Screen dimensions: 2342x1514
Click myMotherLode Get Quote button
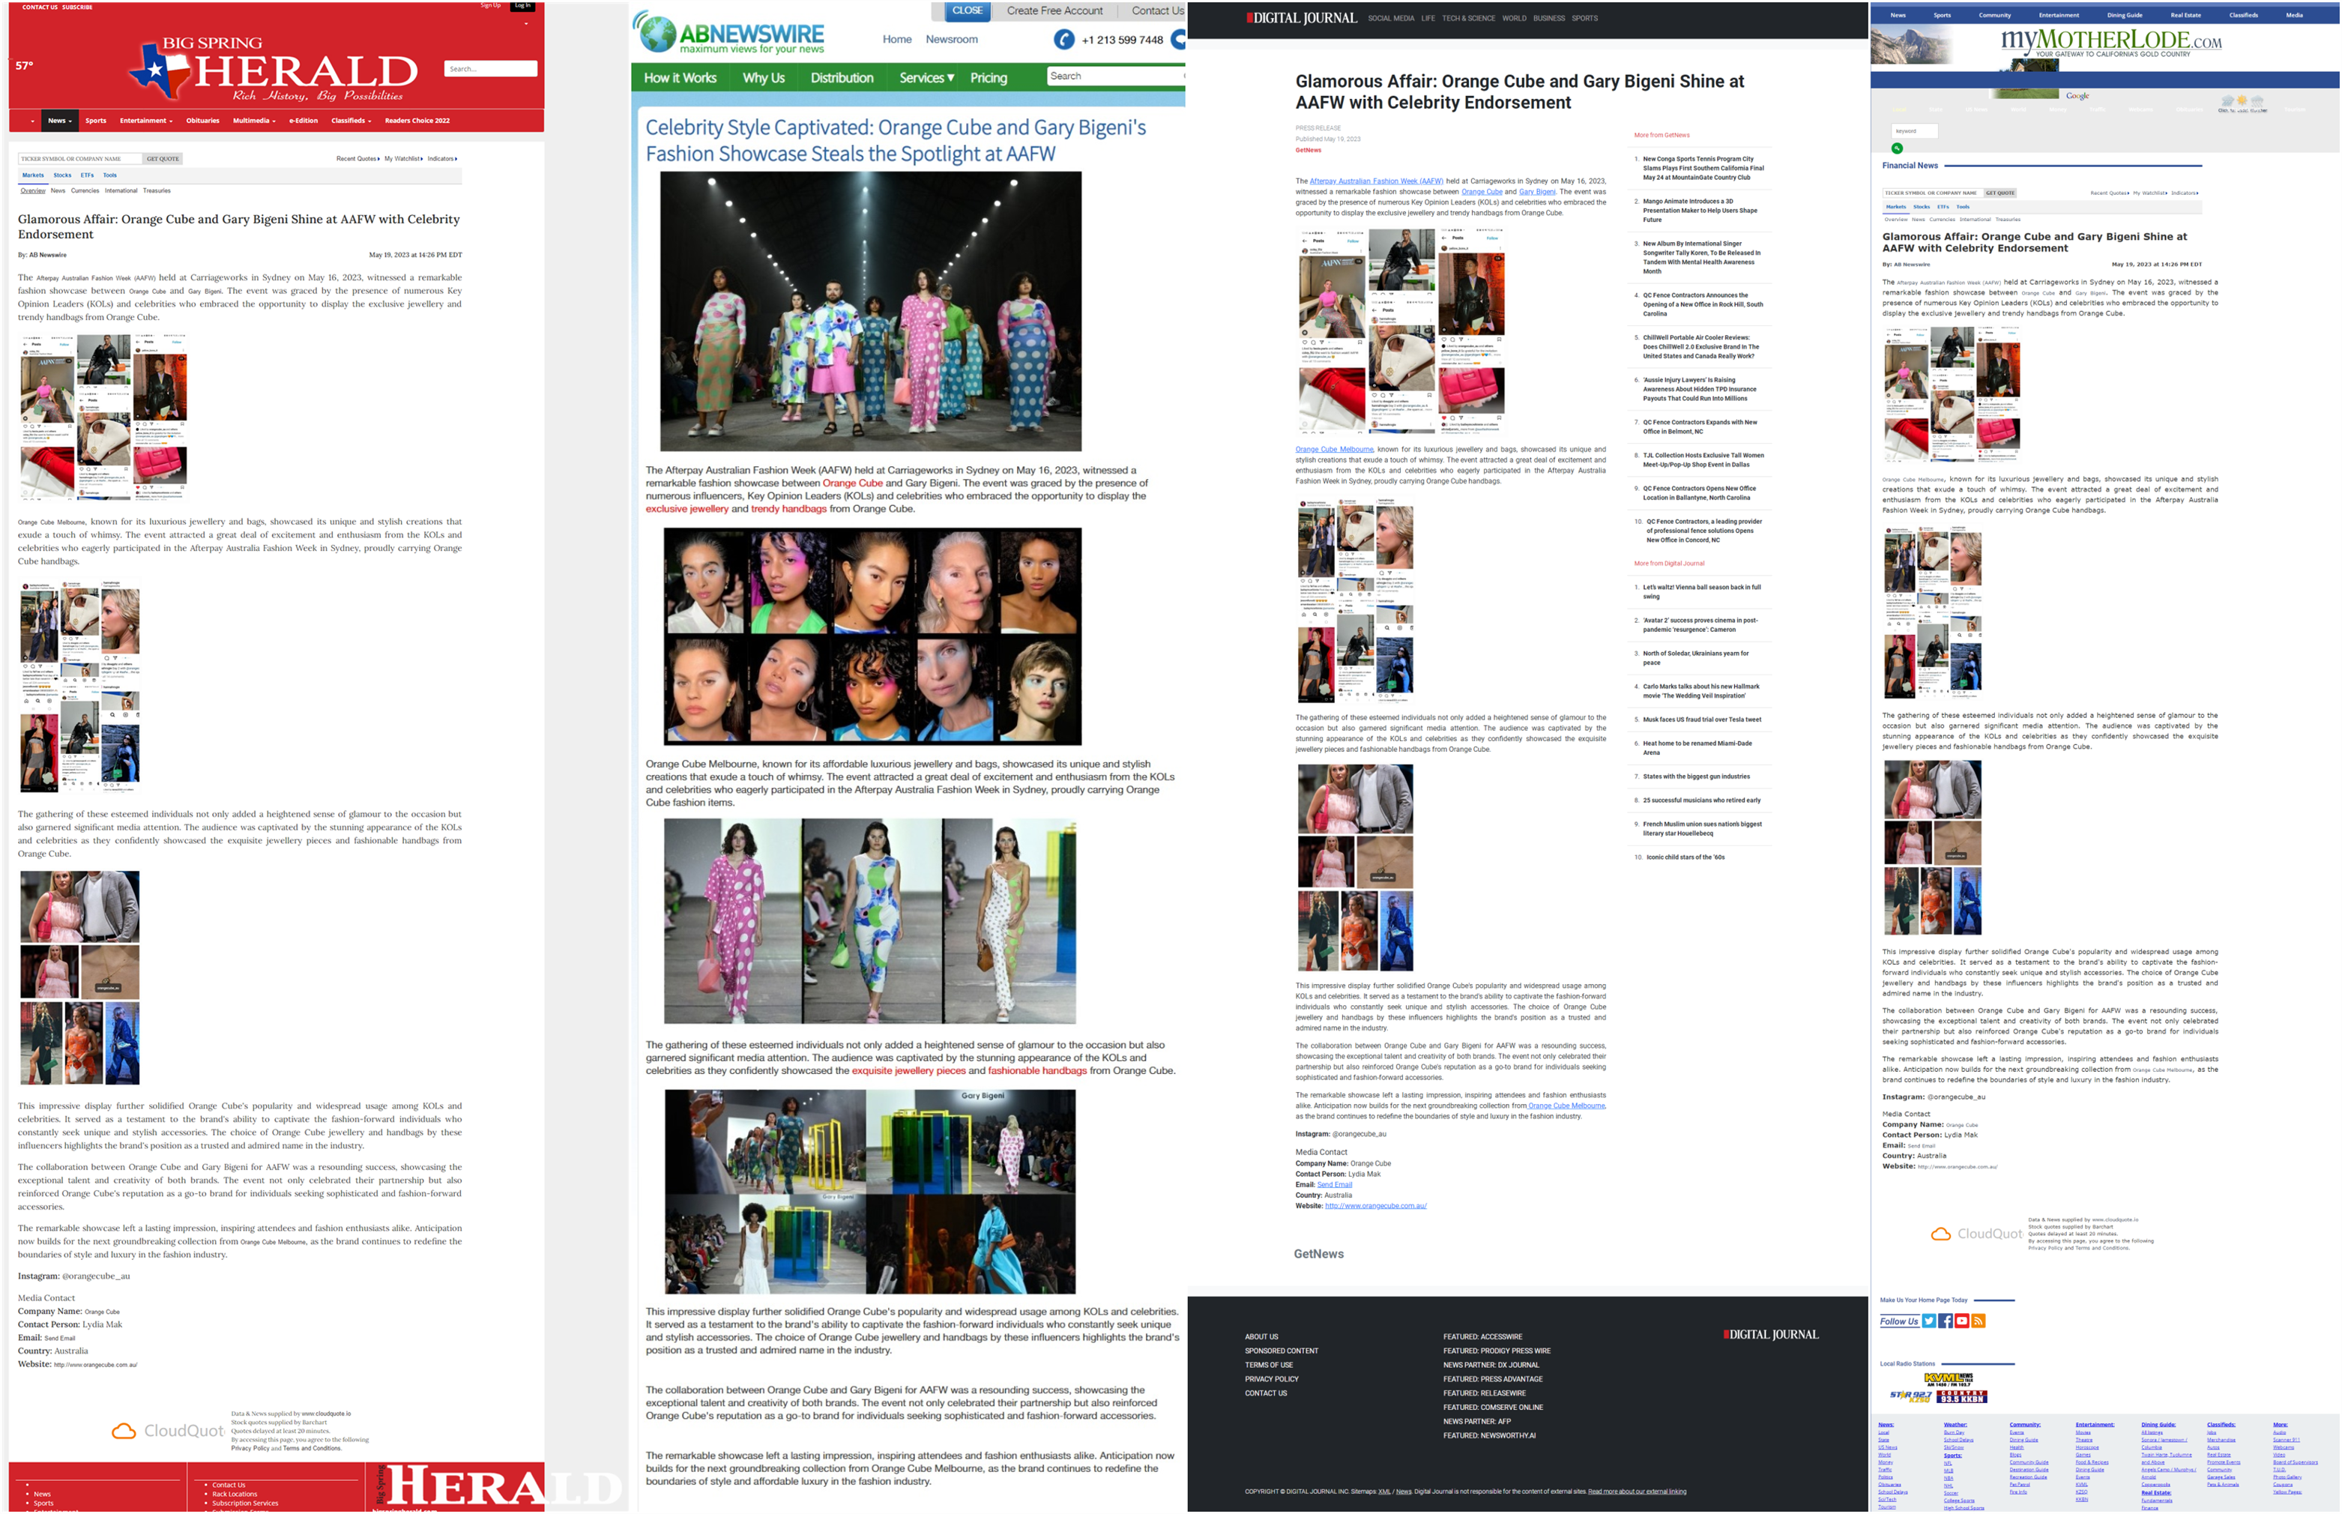pos(2000,193)
